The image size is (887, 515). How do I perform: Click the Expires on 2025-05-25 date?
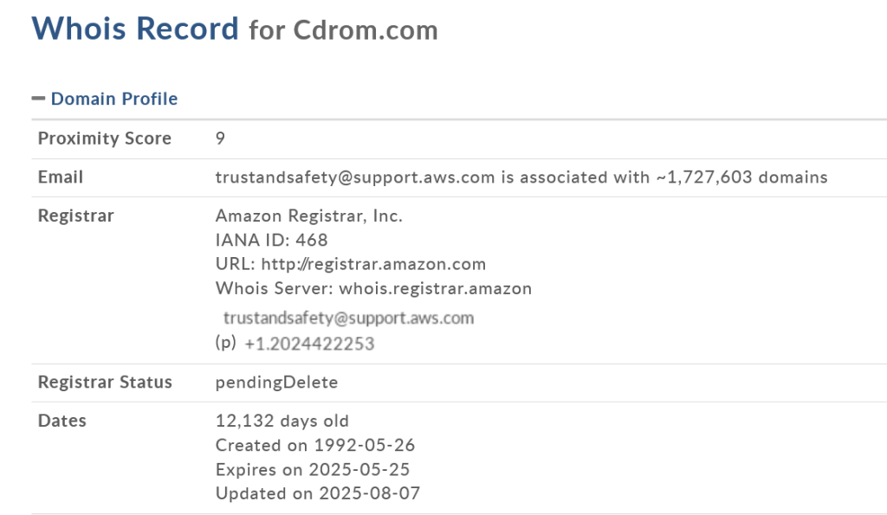(313, 470)
